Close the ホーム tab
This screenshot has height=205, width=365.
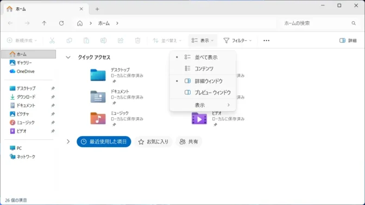[x=81, y=9]
